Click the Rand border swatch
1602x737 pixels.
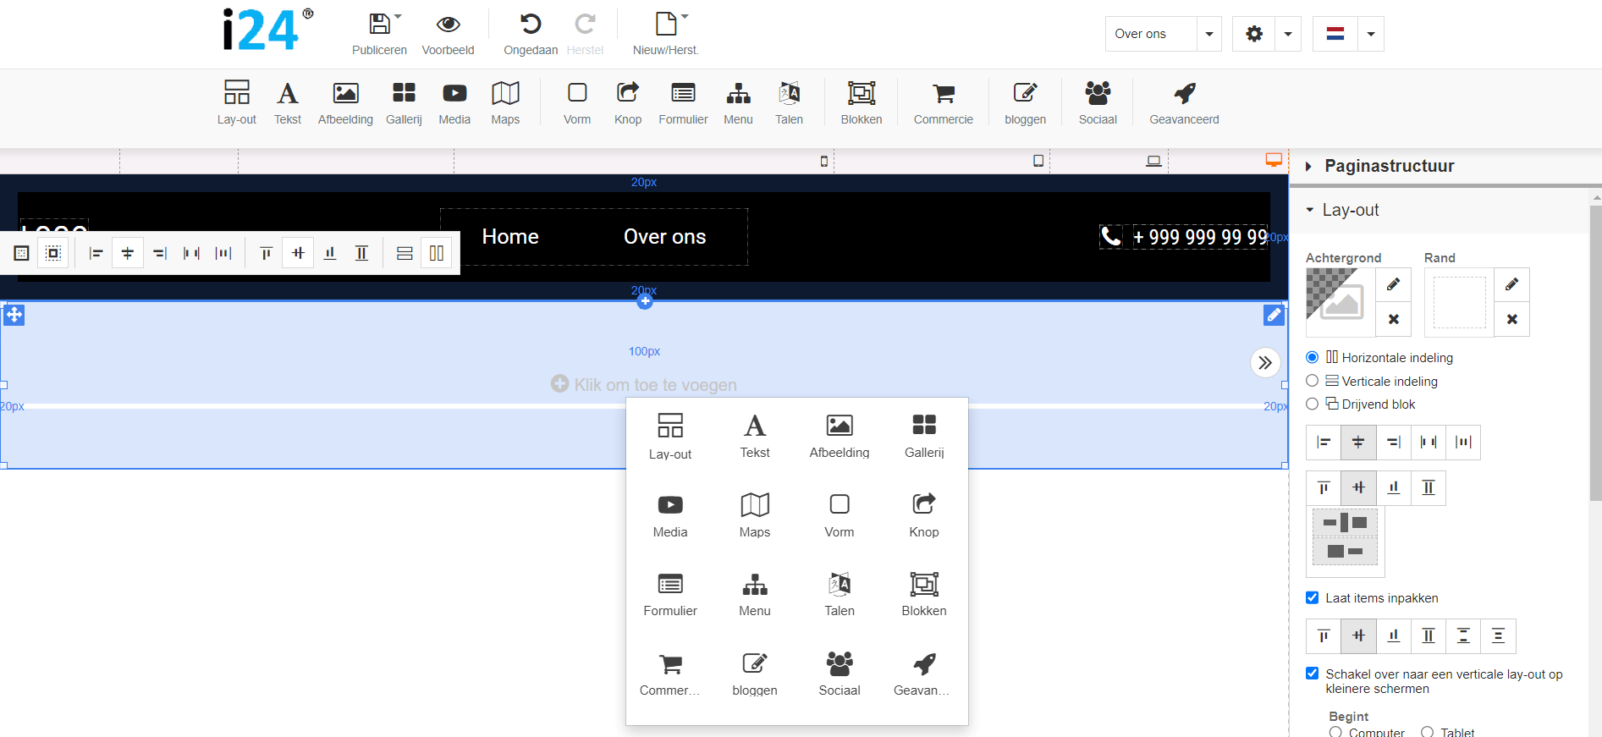coord(1459,302)
